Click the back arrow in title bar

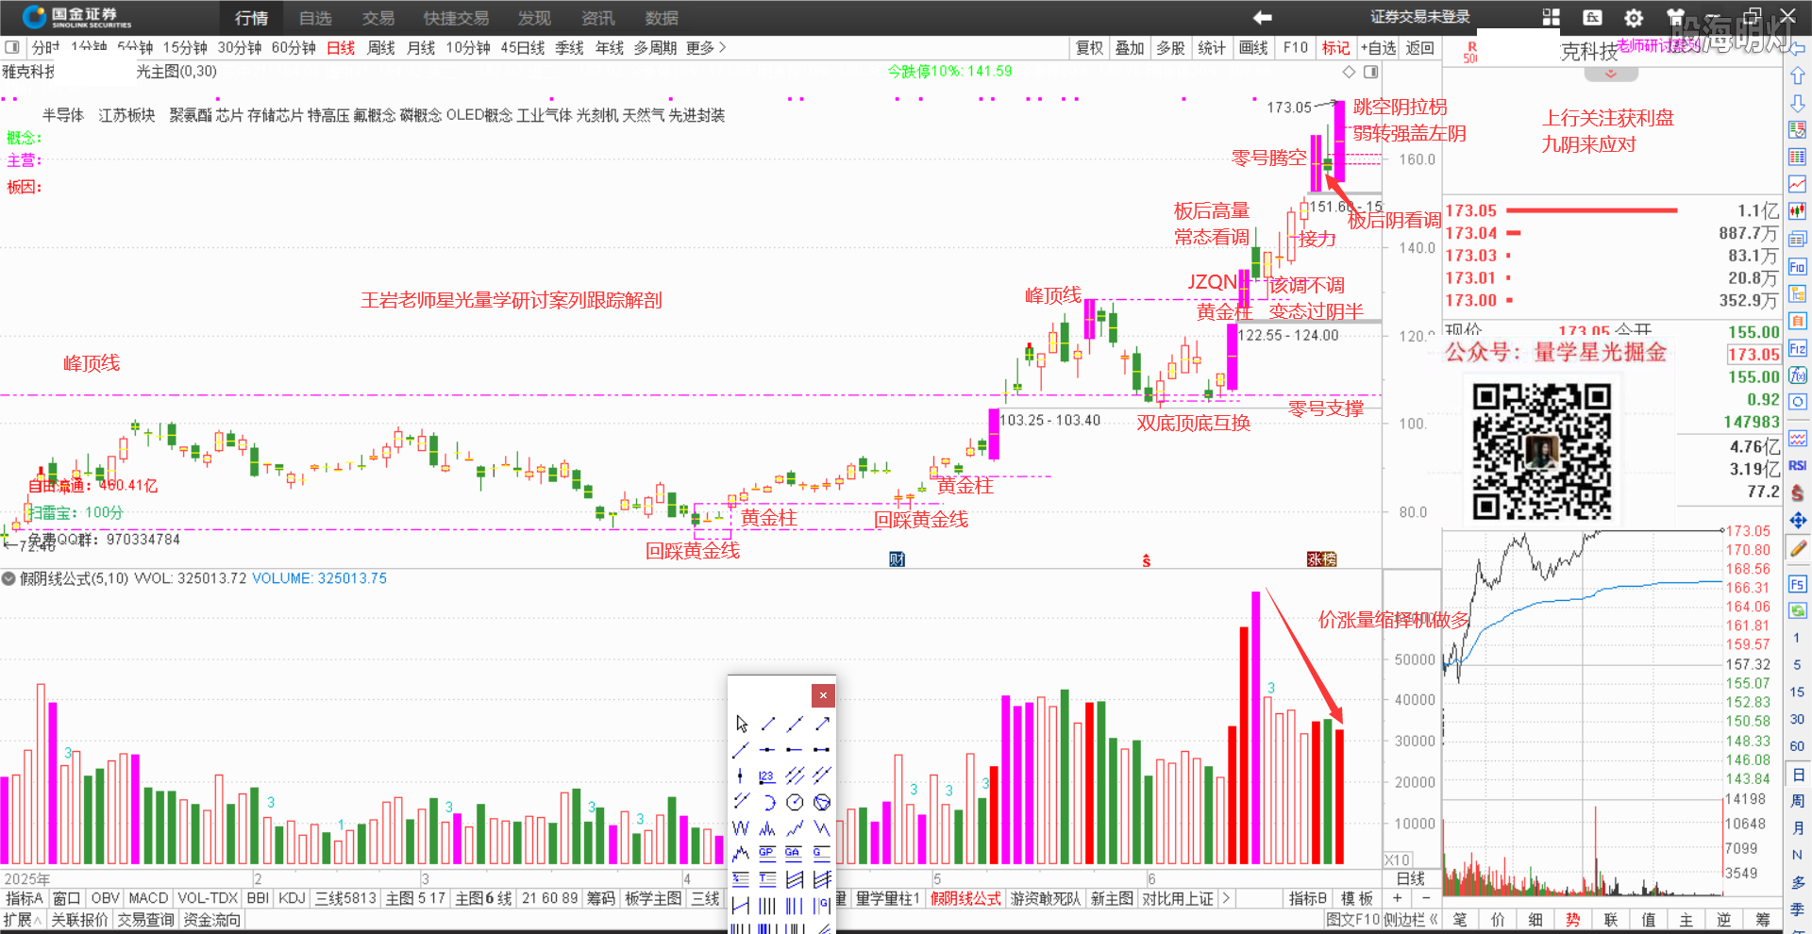pos(1263,17)
